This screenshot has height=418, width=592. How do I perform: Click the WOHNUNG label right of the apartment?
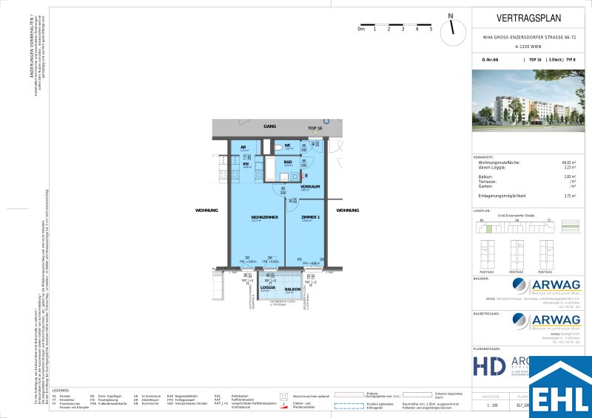click(x=347, y=210)
